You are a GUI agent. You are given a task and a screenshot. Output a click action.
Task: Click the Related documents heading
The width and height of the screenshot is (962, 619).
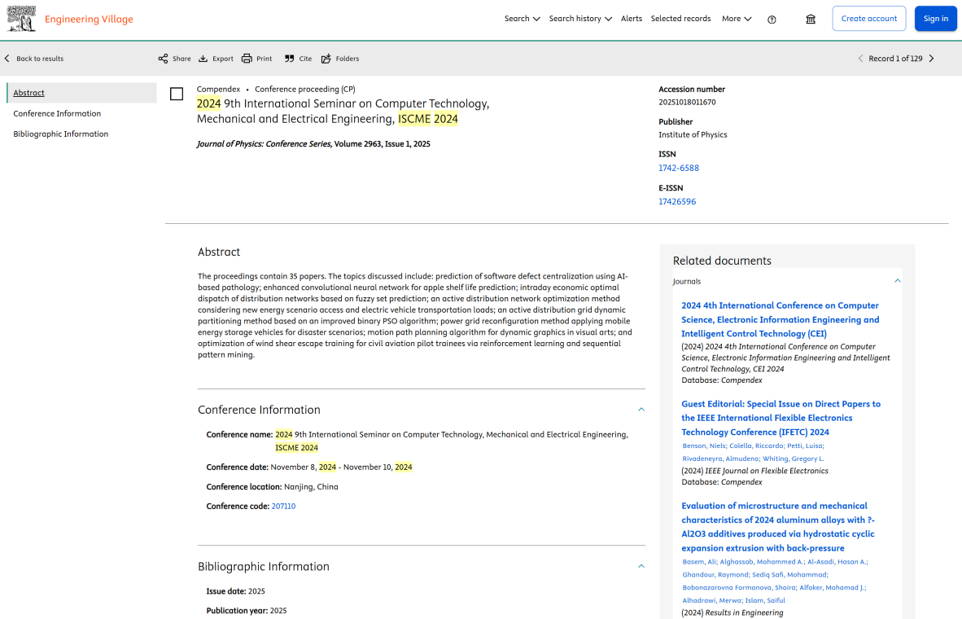[x=721, y=261]
